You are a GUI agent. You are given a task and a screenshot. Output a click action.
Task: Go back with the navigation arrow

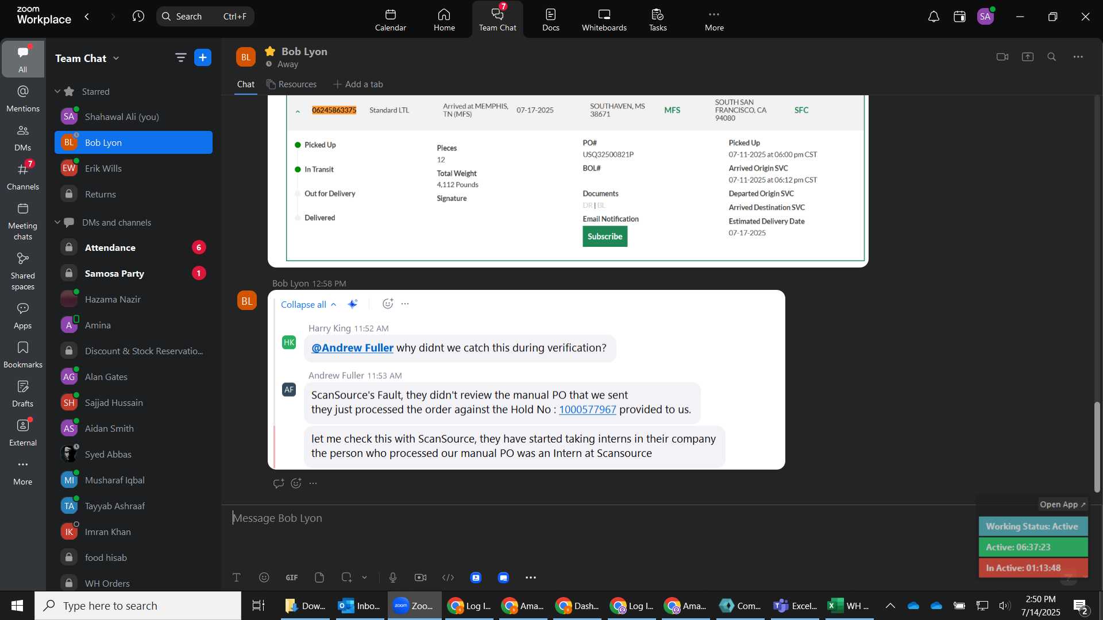(x=87, y=17)
